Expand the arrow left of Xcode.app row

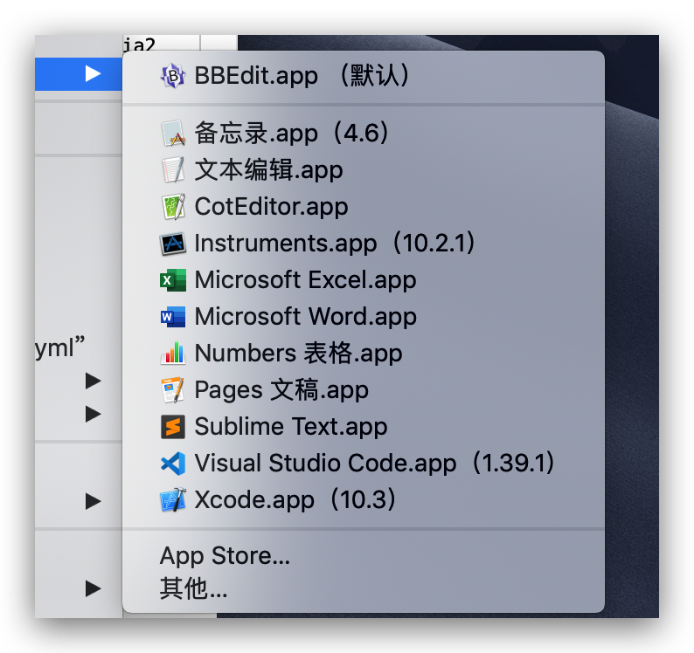[x=93, y=501]
